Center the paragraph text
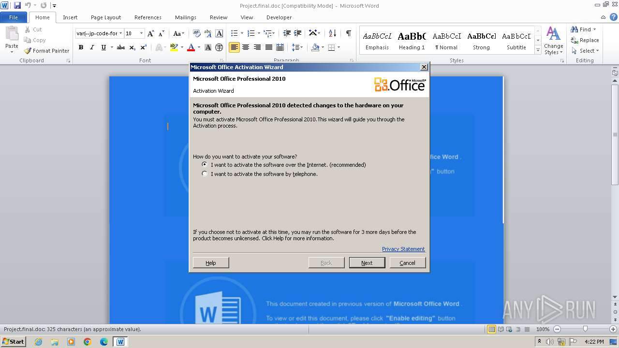The width and height of the screenshot is (619, 348). pyautogui.click(x=246, y=47)
